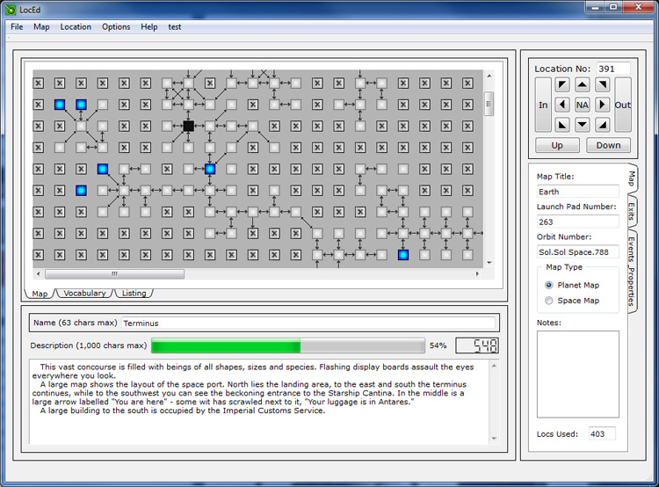The width and height of the screenshot is (659, 487).
Task: Switch to the Vocabulary tab
Action: (x=84, y=293)
